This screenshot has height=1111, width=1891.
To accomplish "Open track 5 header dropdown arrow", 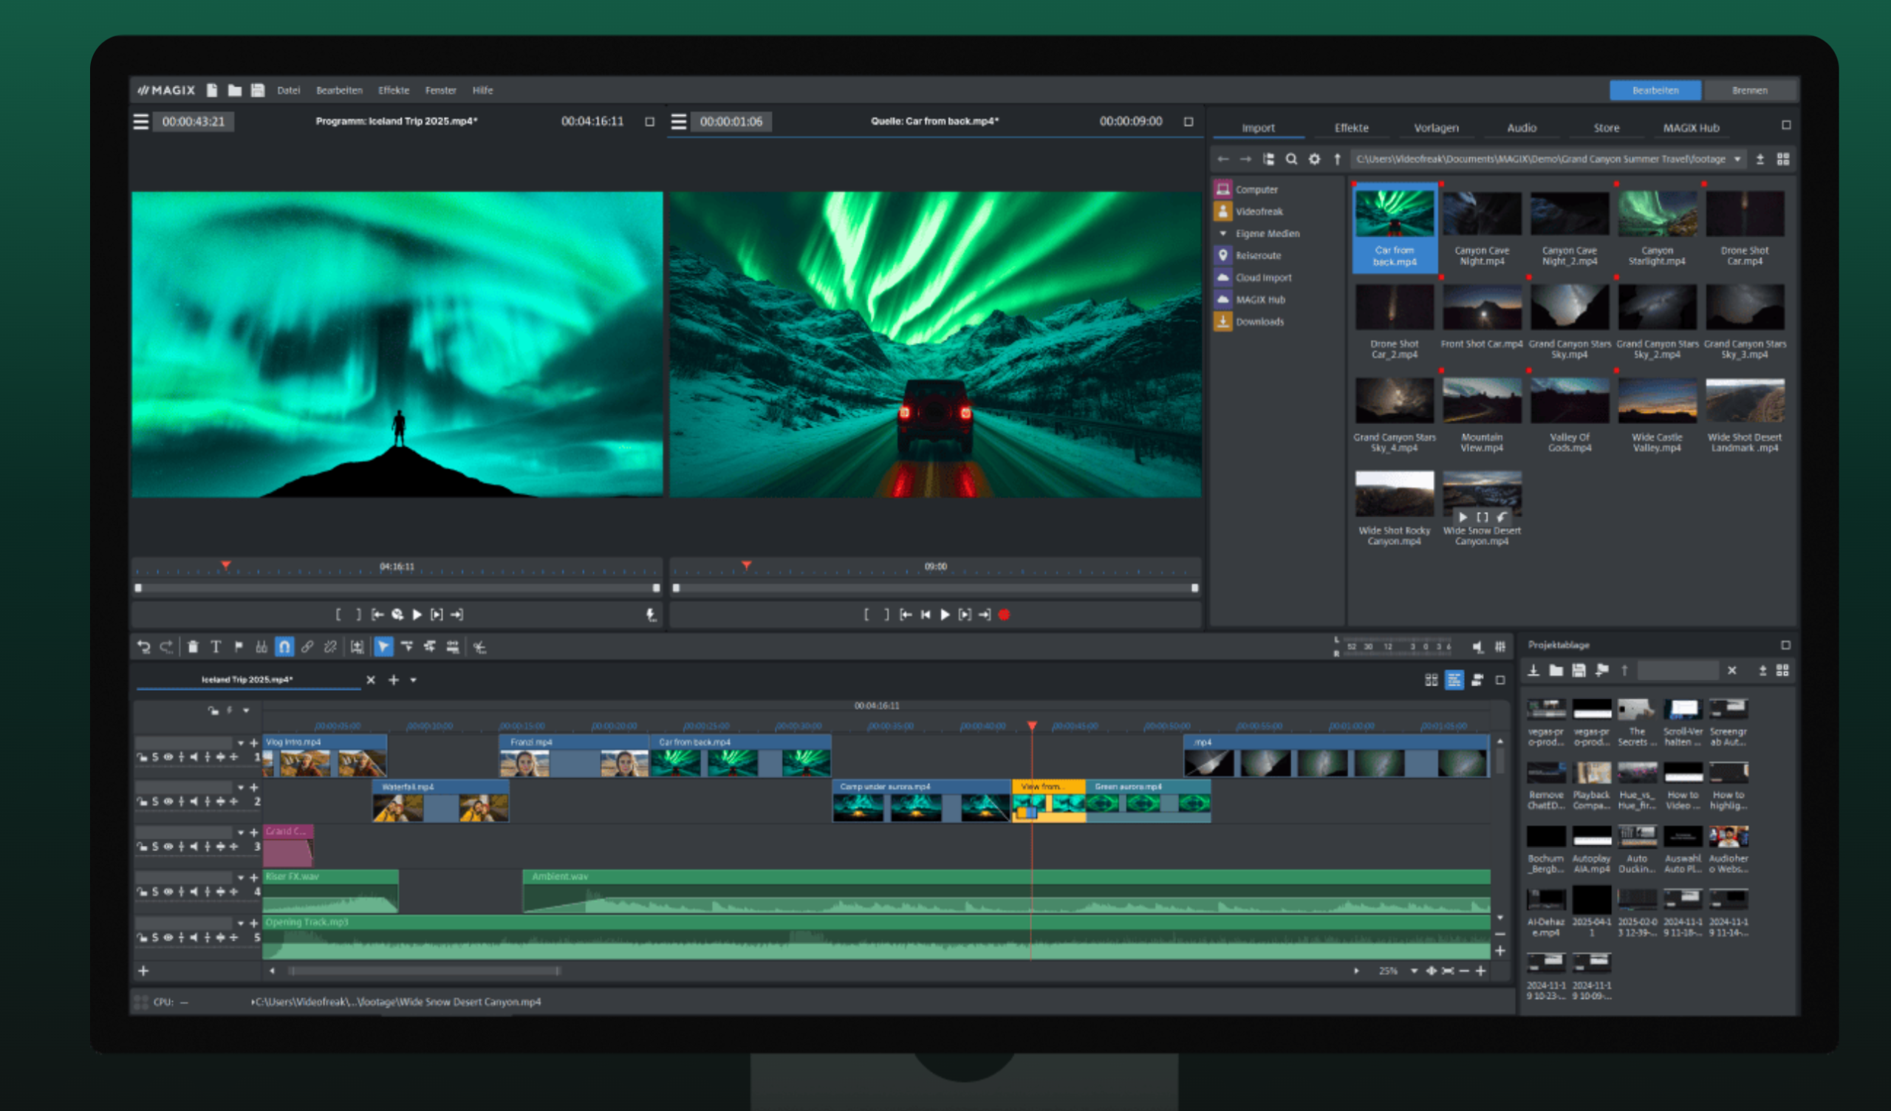I will [241, 923].
